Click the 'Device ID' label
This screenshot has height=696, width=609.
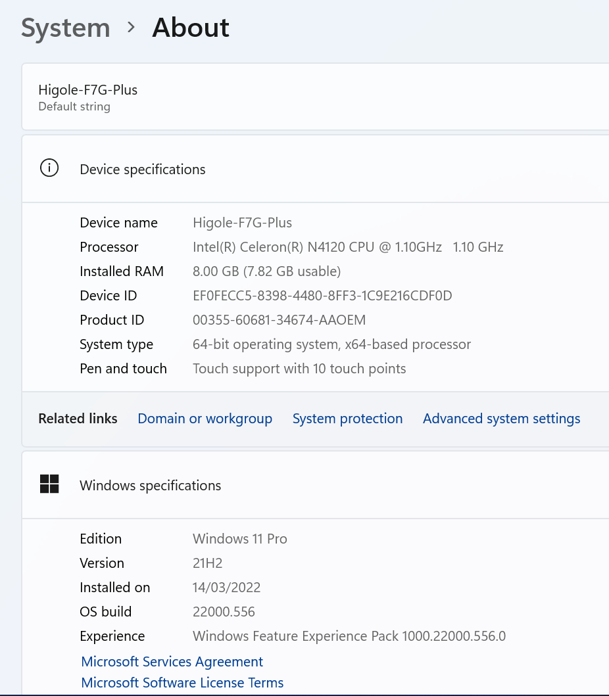(108, 296)
